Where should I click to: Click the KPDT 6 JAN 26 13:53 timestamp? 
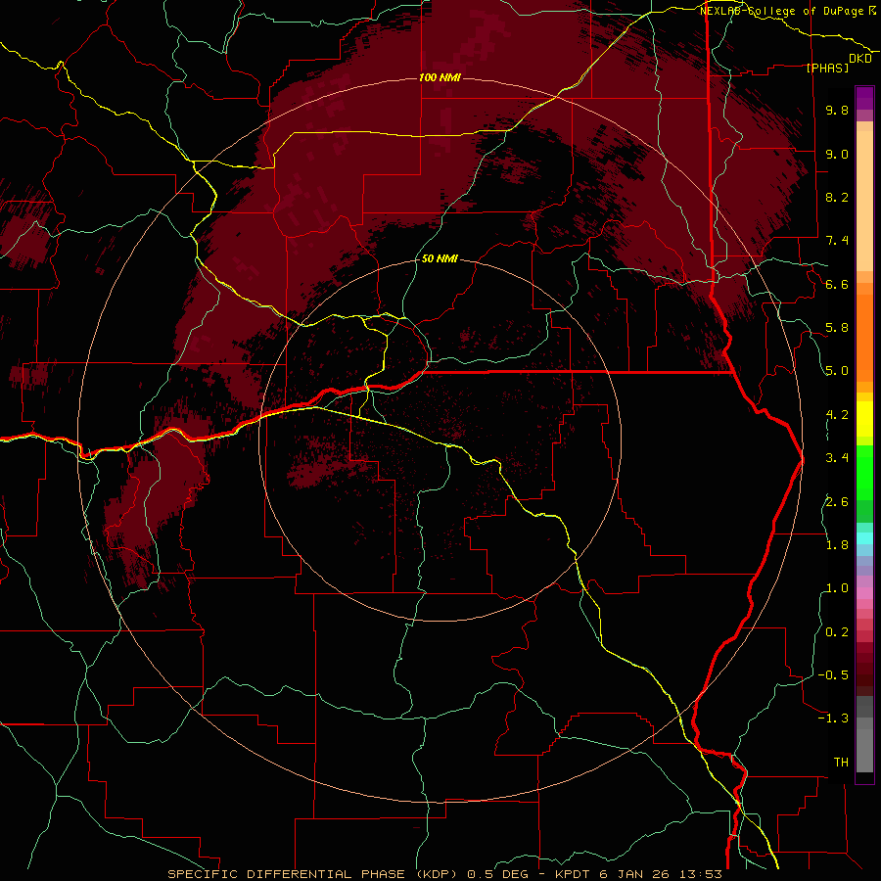click(x=638, y=874)
